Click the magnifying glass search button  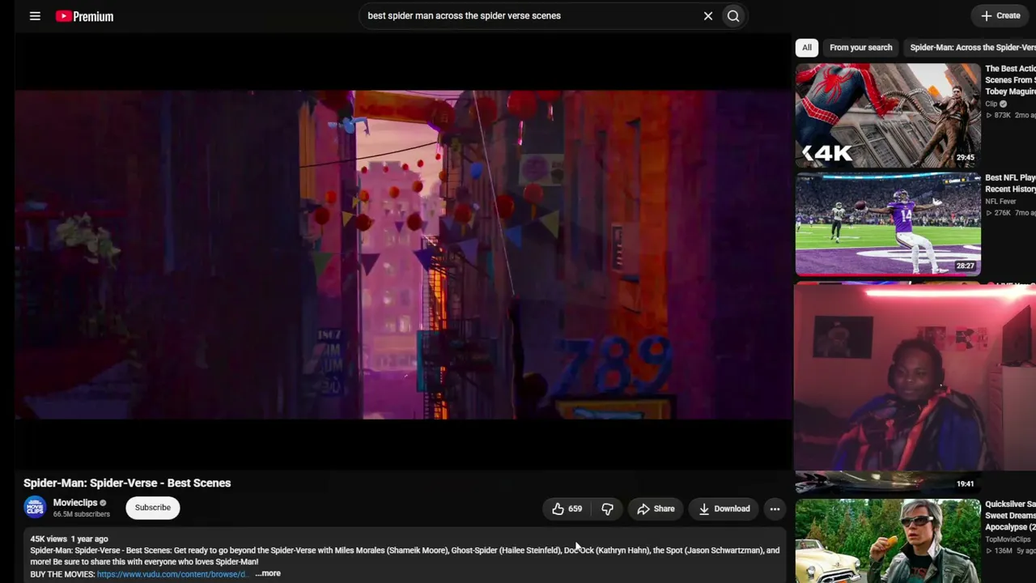pyautogui.click(x=733, y=15)
